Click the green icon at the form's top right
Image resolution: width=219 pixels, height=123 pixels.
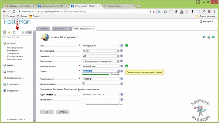tap(213, 37)
